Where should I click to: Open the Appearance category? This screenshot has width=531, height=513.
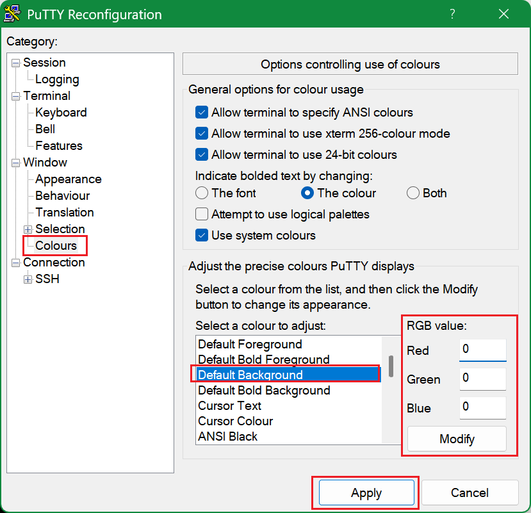pos(69,179)
